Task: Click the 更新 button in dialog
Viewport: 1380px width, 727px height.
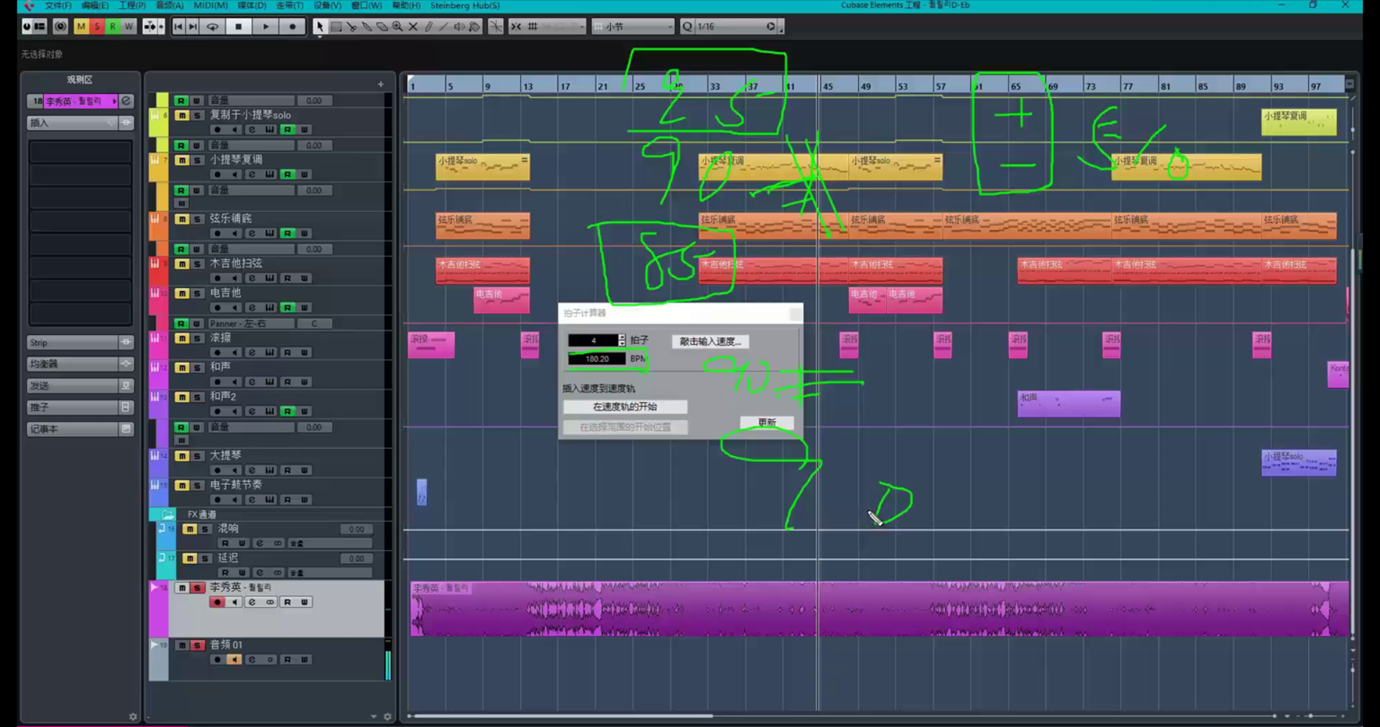Action: click(x=767, y=422)
